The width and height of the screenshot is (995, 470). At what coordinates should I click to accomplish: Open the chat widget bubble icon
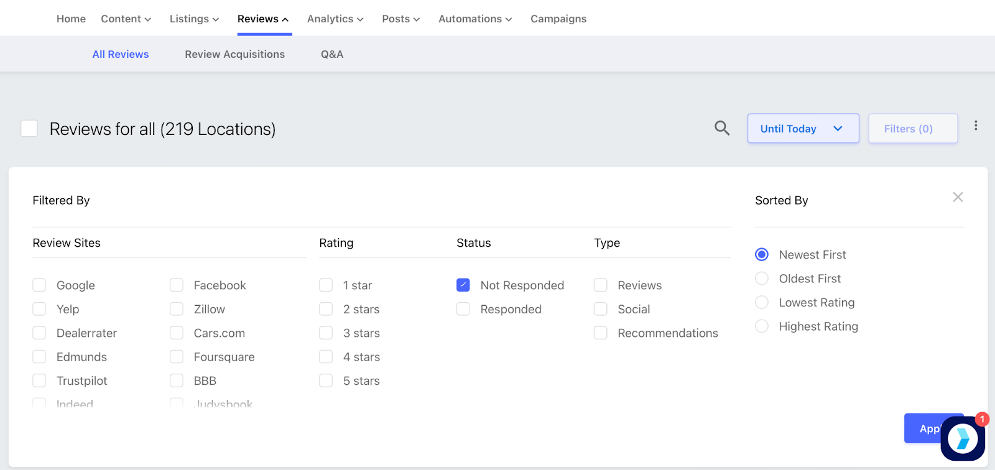point(963,438)
